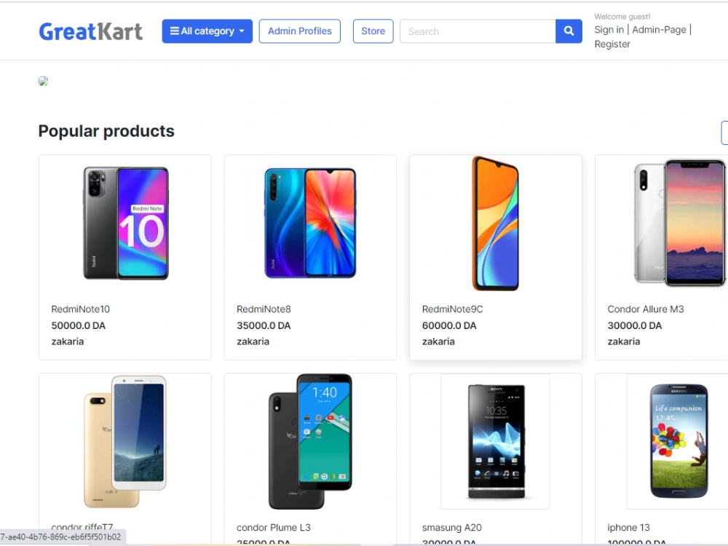Click the hamburger icon on All category button
Viewport: 728px width, 546px height.
(175, 31)
